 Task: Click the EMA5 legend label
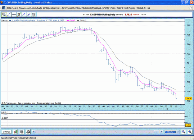click(x=72, y=20)
